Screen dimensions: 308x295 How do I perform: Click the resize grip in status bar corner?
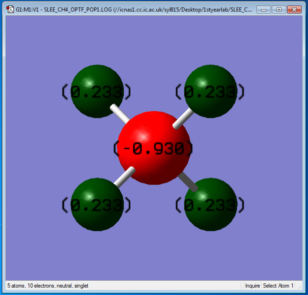300,287
